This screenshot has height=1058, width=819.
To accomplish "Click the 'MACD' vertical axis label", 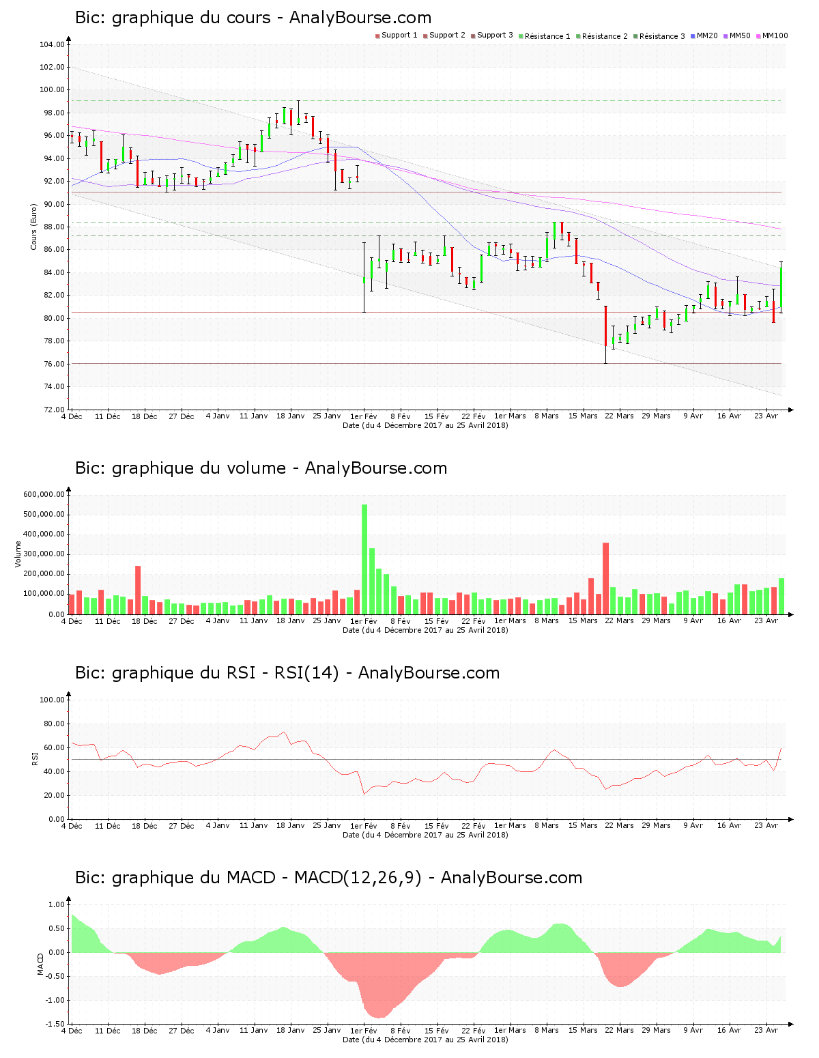I will (40, 964).
